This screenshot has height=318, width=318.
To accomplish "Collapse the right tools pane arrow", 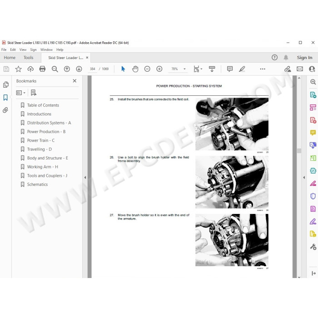I will pyautogui.click(x=304, y=178).
